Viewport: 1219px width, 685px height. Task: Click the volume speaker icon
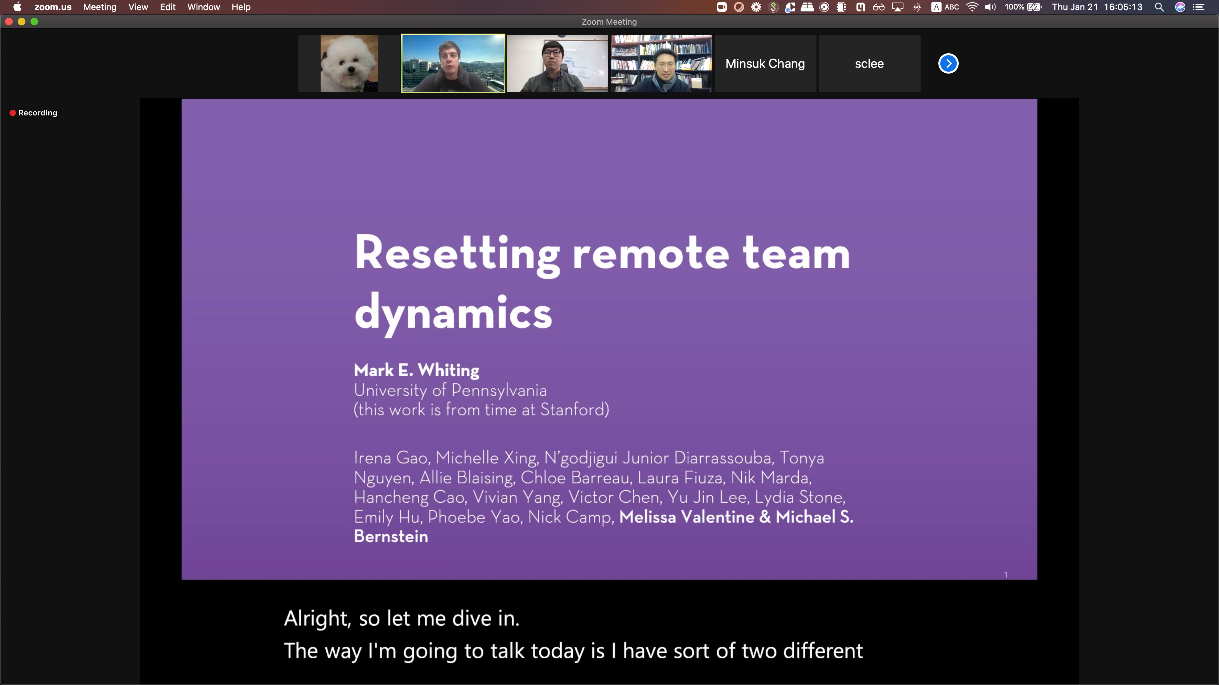coord(990,7)
